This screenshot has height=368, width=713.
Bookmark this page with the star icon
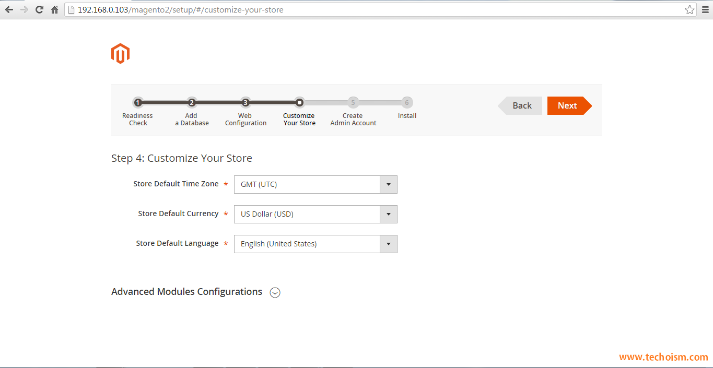689,9
